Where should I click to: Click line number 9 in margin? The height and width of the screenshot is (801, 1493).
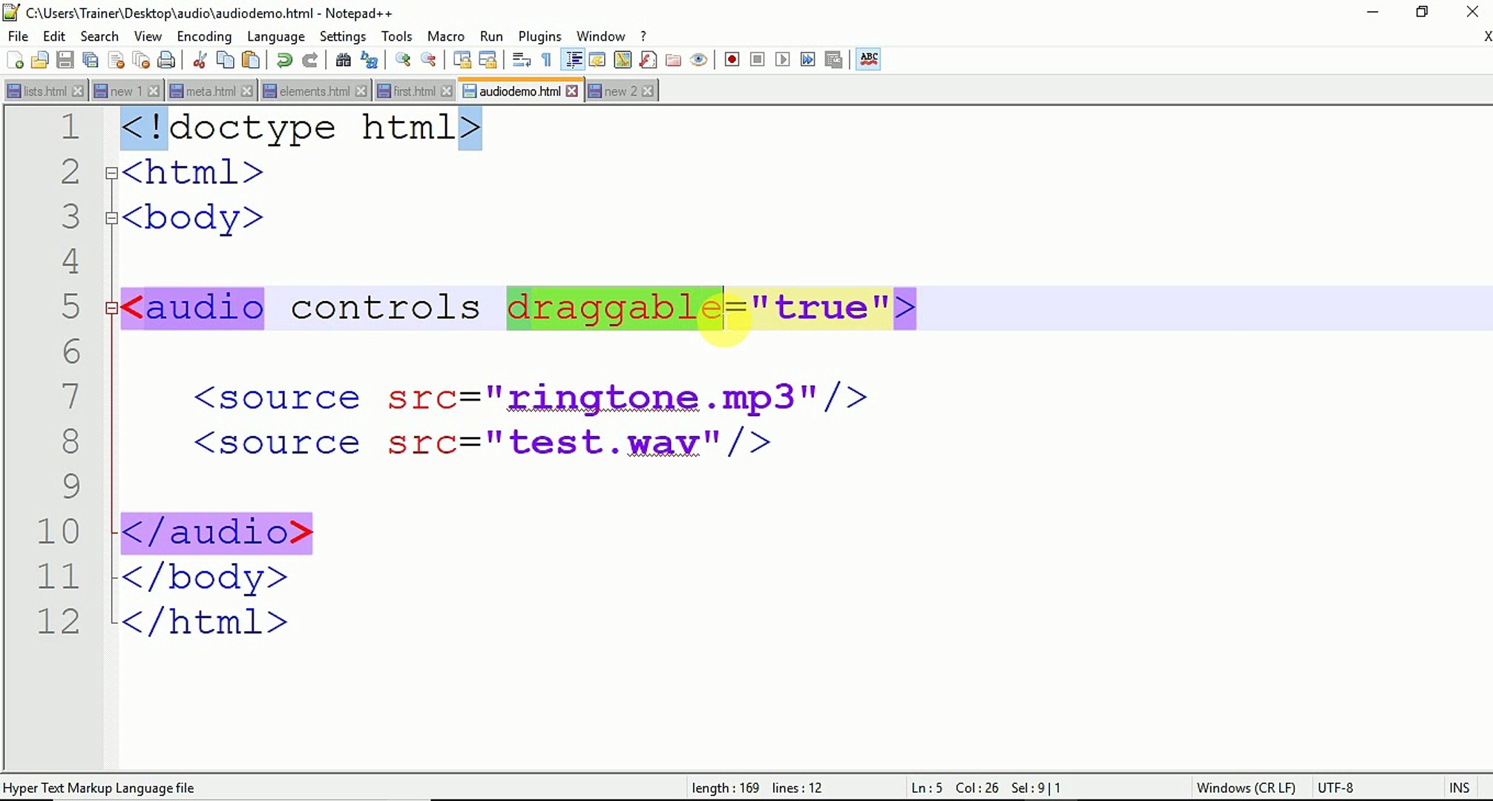pos(70,487)
